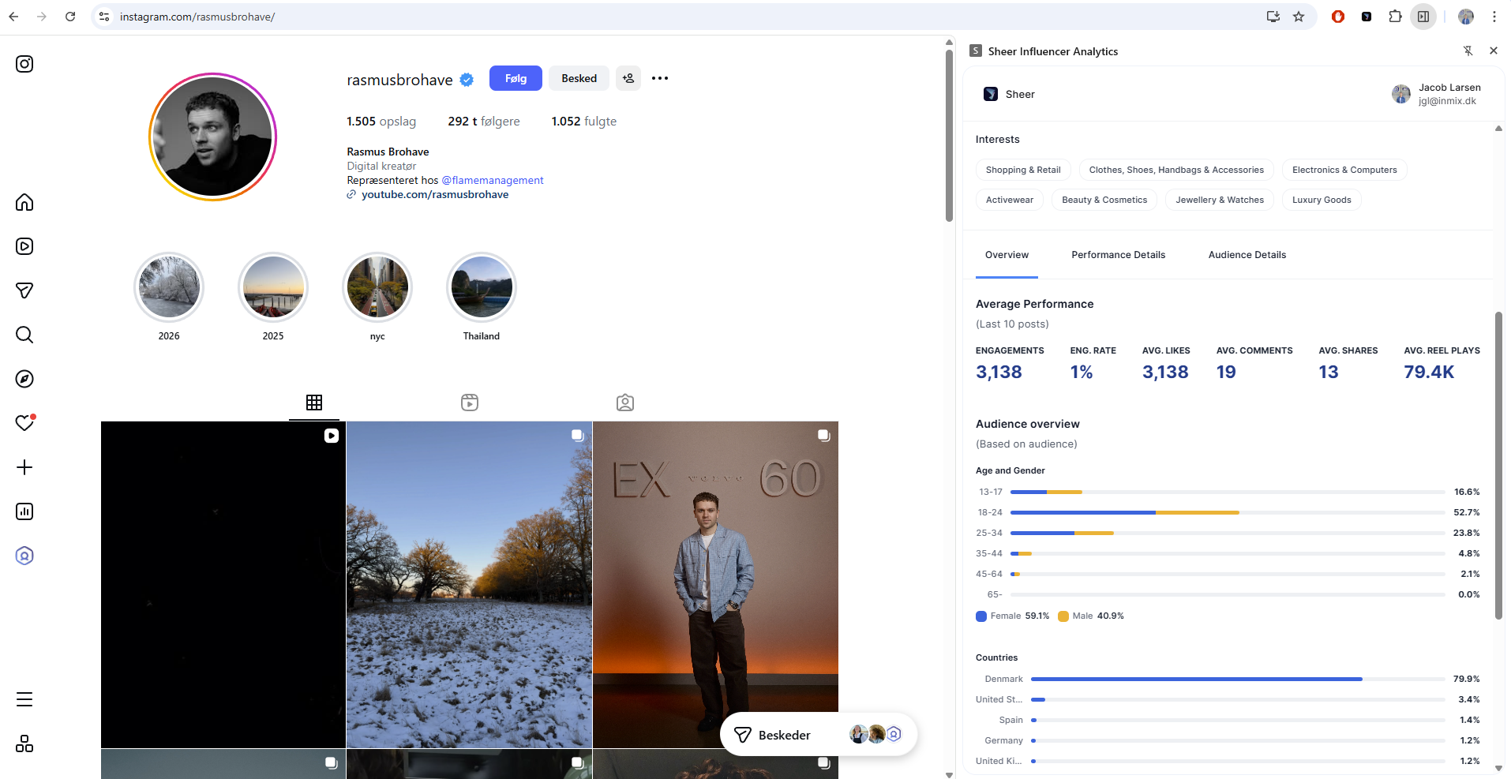Create a new post with the plus icon
Image resolution: width=1511 pixels, height=779 pixels.
(x=24, y=467)
